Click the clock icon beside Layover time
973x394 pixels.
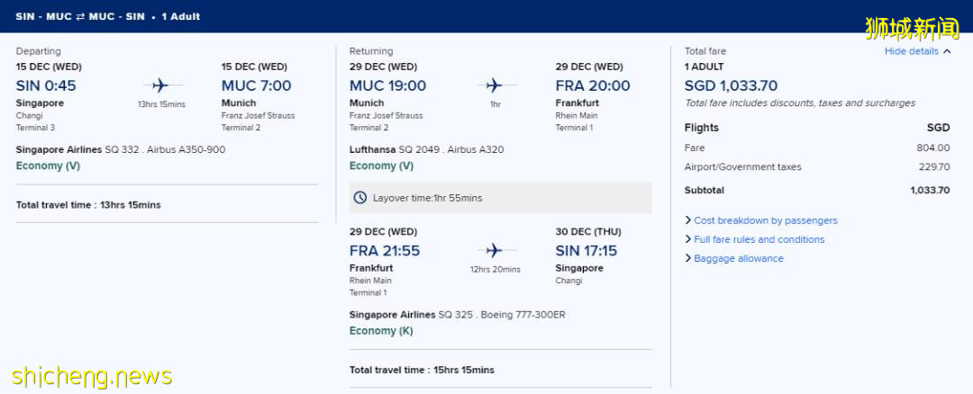coord(360,198)
